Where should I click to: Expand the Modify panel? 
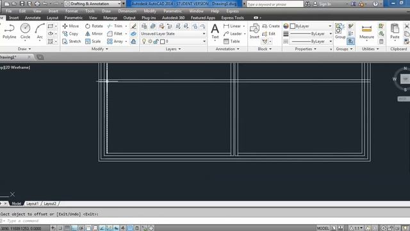click(100, 49)
